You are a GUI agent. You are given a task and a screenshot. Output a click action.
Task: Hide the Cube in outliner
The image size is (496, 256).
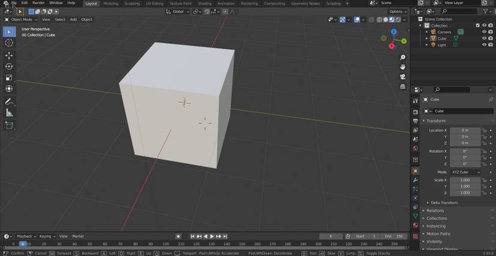click(484, 38)
